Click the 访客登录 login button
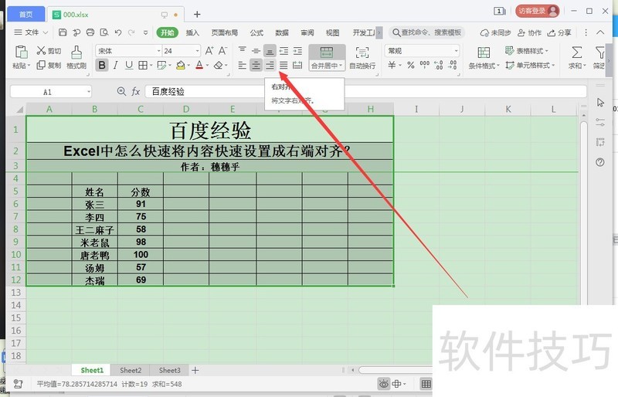The height and width of the screenshot is (397, 618). point(538,11)
